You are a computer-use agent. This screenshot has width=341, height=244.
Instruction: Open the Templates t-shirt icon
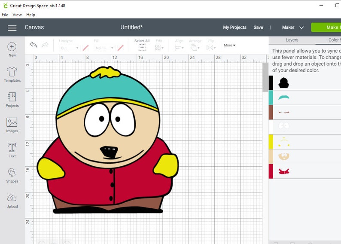pyautogui.click(x=12, y=72)
